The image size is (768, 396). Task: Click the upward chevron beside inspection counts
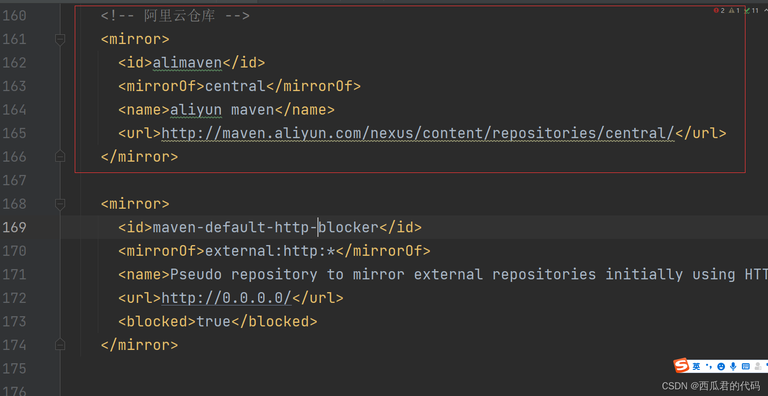pos(765,10)
